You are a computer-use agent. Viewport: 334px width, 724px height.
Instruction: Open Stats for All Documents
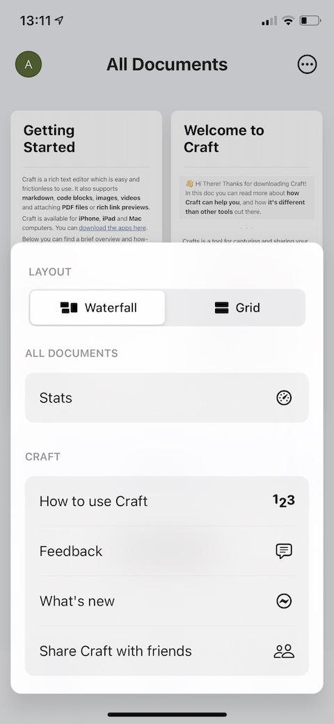[167, 398]
